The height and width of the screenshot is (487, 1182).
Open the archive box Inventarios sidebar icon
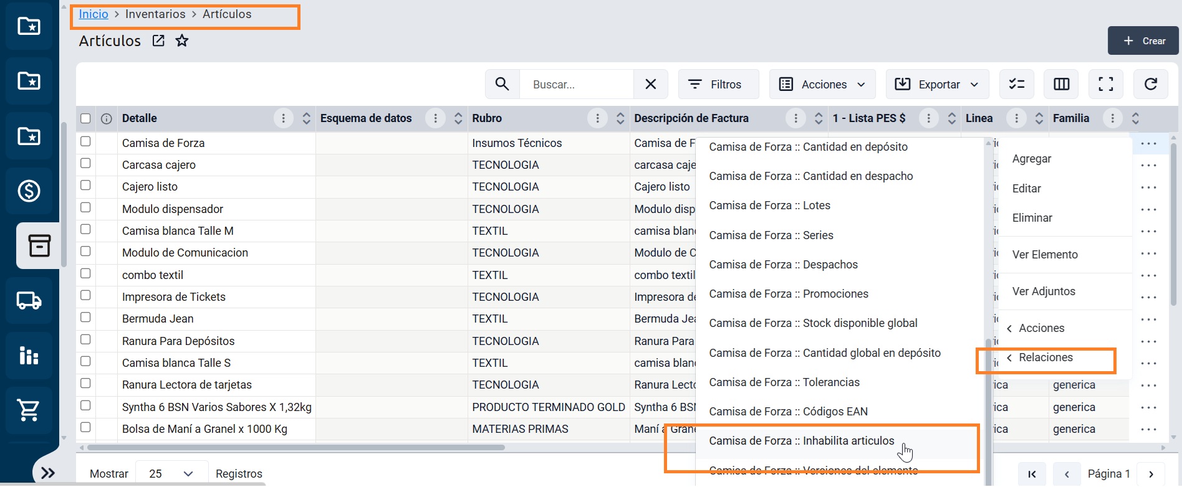click(39, 245)
